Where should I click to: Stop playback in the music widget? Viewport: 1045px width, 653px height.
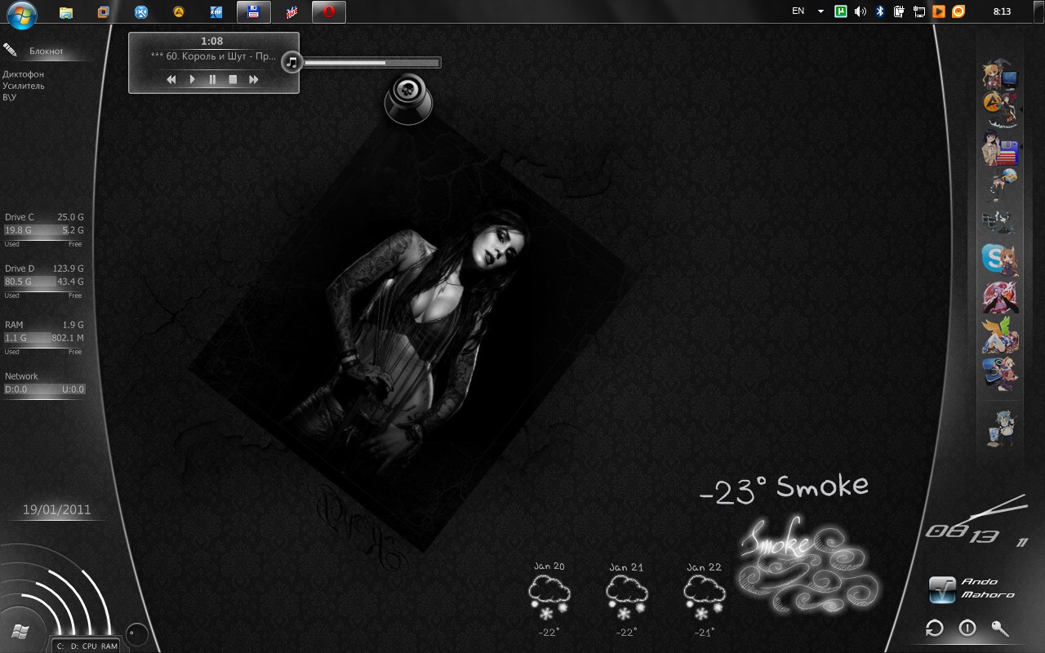(x=233, y=79)
